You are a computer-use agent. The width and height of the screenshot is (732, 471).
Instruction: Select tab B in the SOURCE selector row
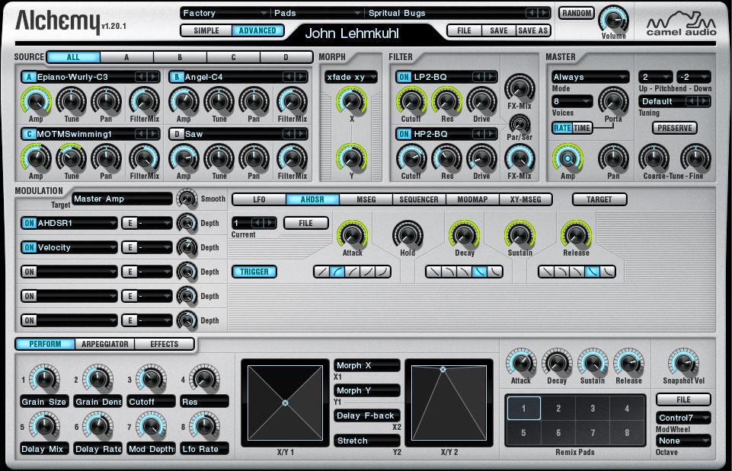pos(180,57)
